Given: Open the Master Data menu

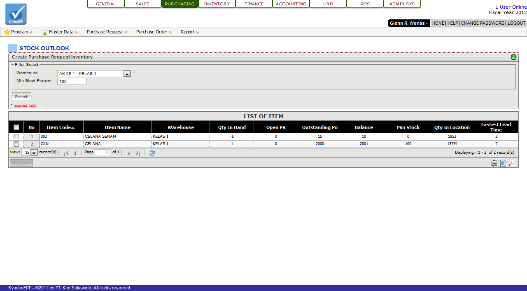Looking at the screenshot, I should pos(61,32).
